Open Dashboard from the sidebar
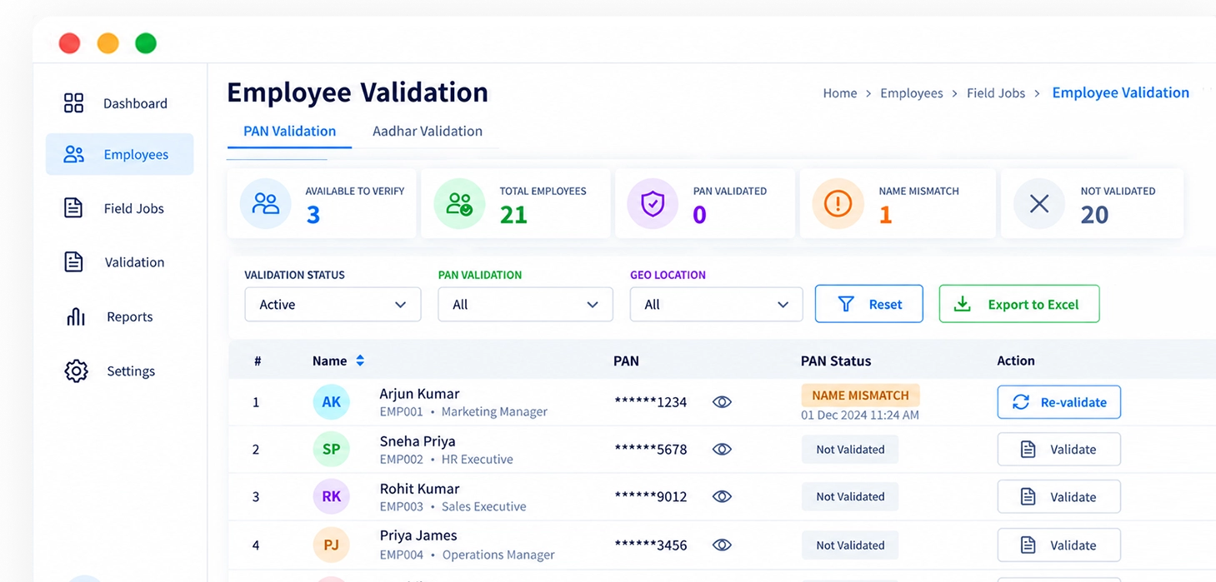This screenshot has height=582, width=1216. [x=119, y=103]
